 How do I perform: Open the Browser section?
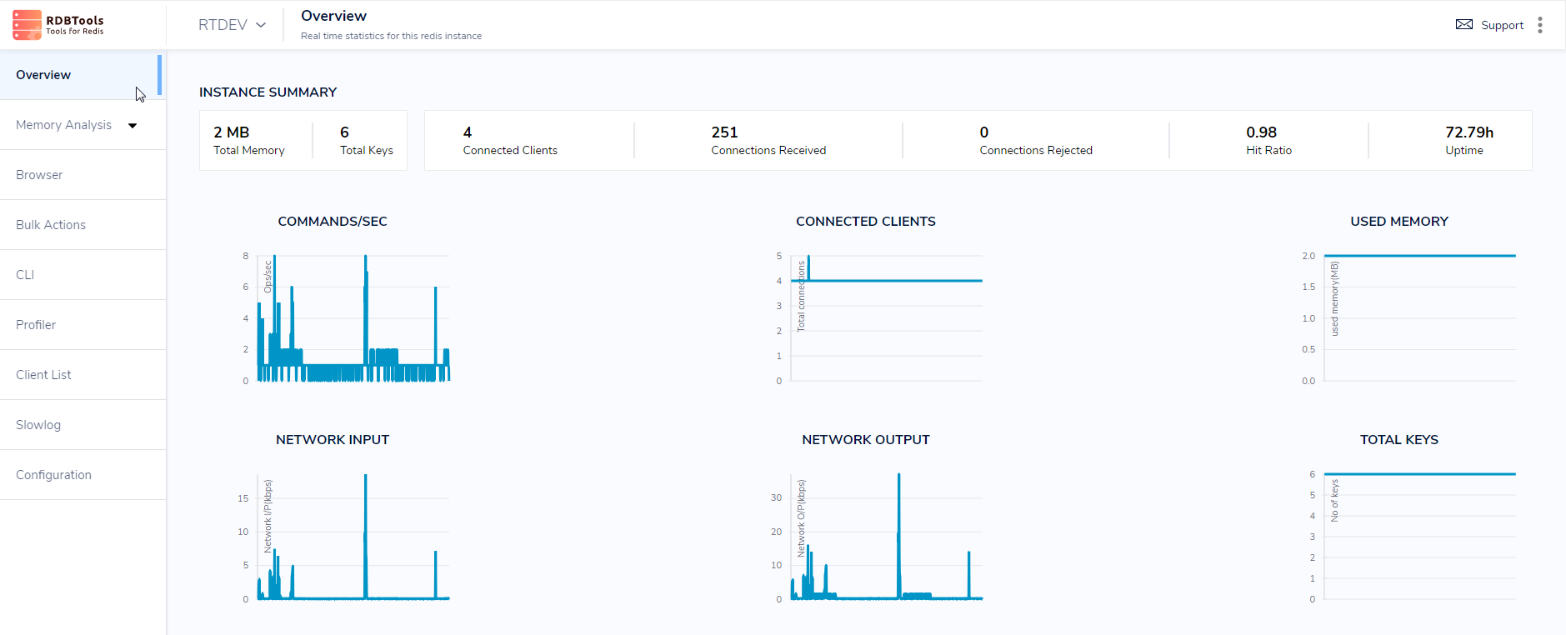pyautogui.click(x=39, y=175)
